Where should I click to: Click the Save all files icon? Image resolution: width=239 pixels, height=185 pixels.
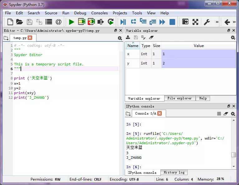[39, 22]
